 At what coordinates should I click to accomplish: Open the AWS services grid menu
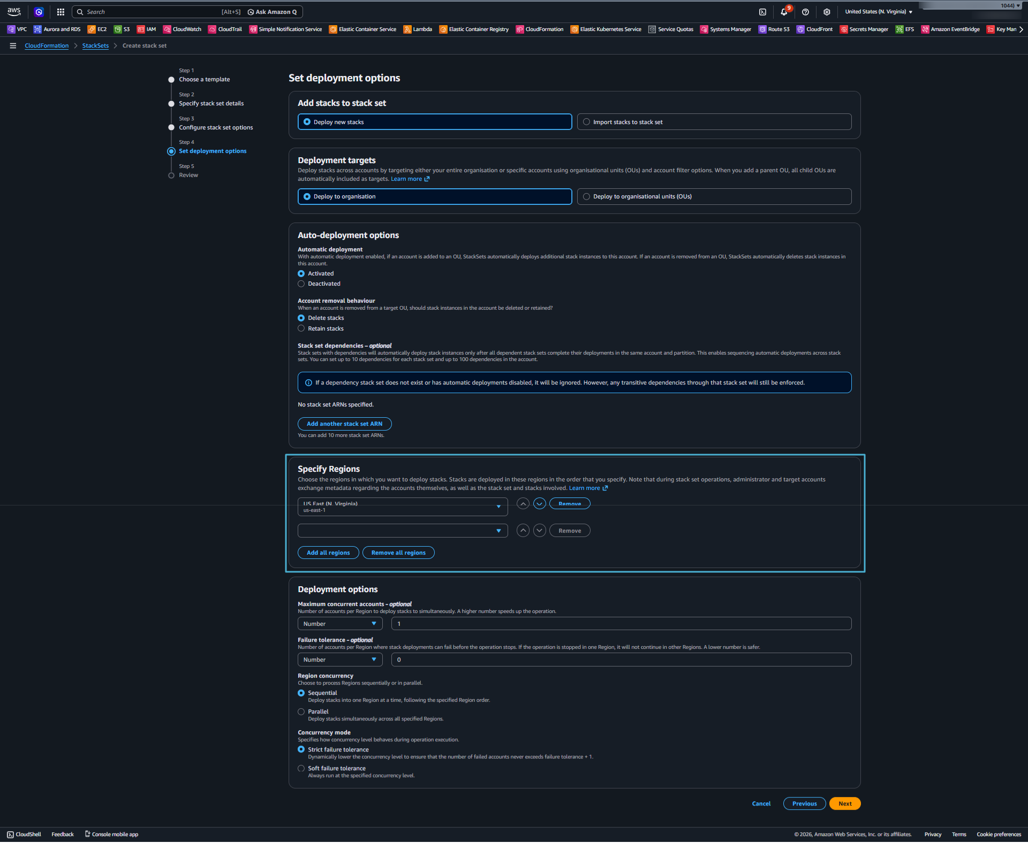click(x=60, y=11)
